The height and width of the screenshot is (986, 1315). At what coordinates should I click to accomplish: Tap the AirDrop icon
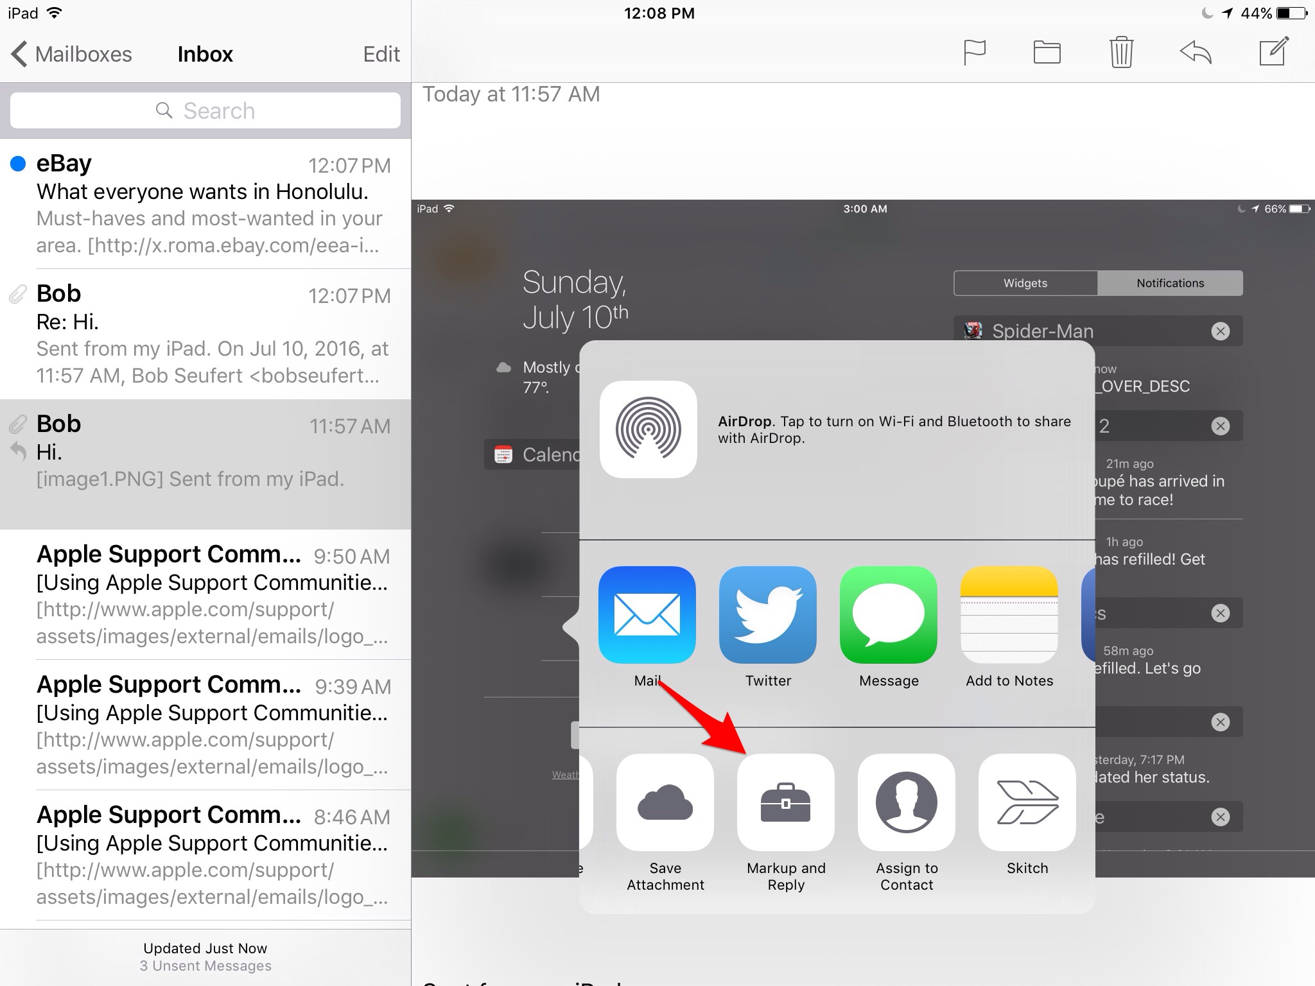click(x=648, y=429)
